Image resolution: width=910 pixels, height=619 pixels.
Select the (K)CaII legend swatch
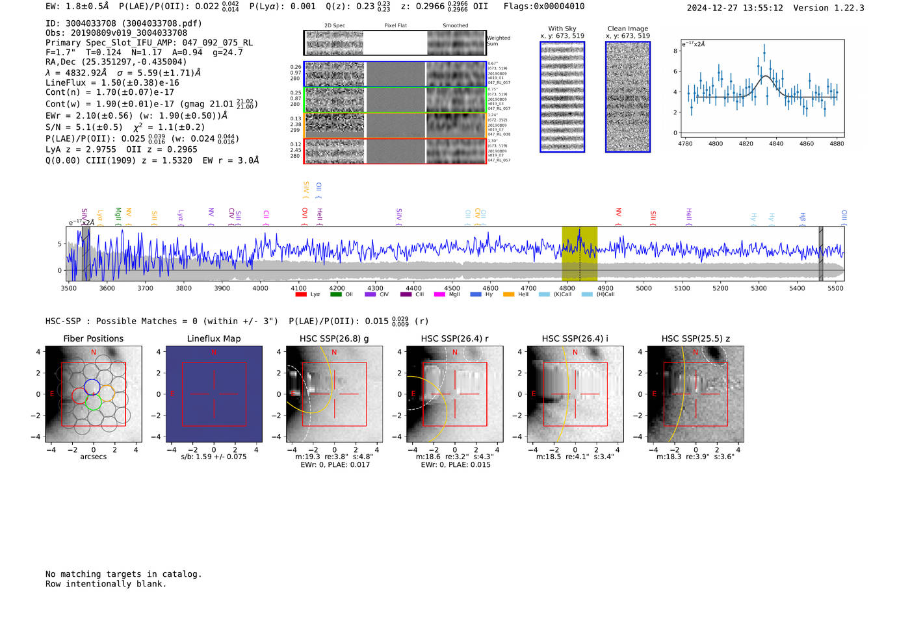tap(544, 295)
